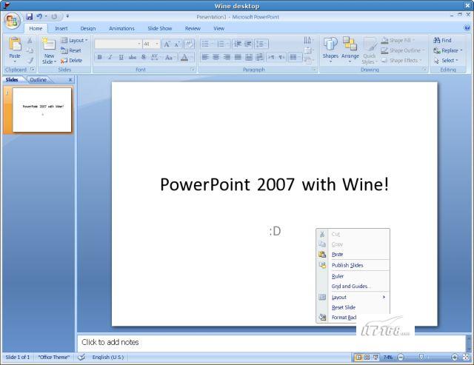
Task: Toggle numbered list
Action: tap(221, 44)
